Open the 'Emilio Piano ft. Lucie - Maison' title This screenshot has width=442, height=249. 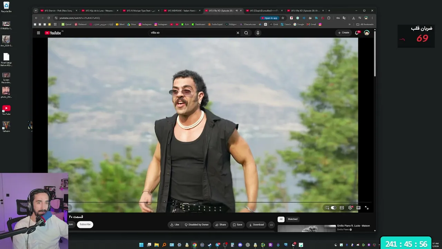click(x=353, y=226)
